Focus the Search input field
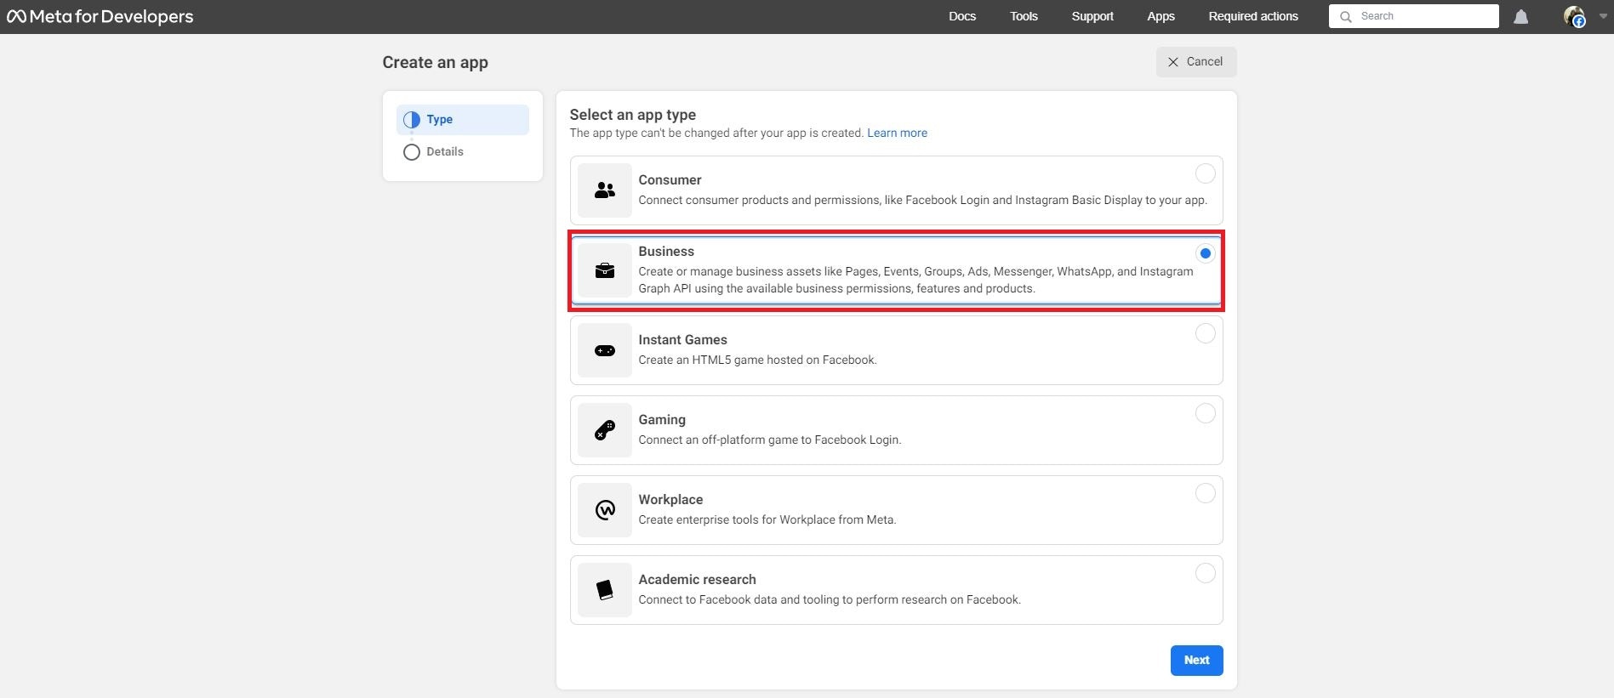 [1414, 16]
